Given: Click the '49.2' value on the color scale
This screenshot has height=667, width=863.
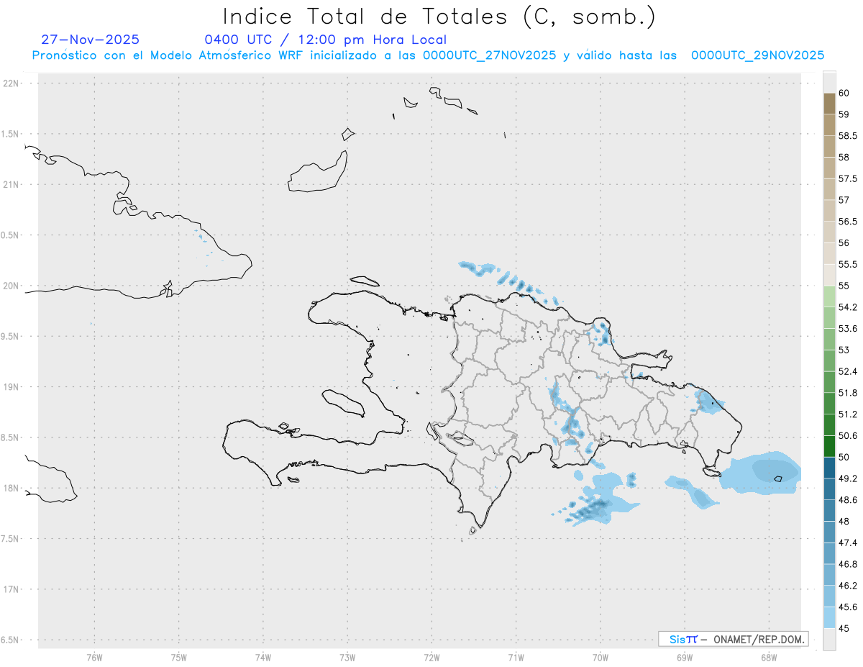Looking at the screenshot, I should pos(847,478).
